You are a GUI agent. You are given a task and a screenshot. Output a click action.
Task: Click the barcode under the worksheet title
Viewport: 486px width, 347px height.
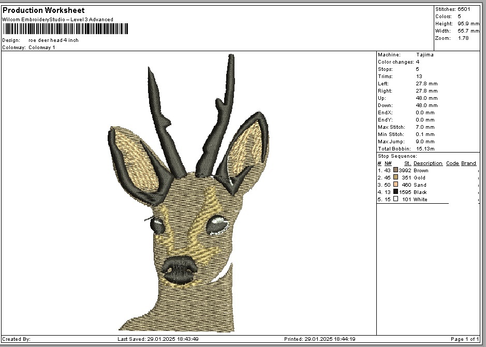coord(65,29)
